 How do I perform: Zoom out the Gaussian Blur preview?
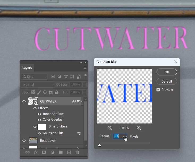[110, 128]
